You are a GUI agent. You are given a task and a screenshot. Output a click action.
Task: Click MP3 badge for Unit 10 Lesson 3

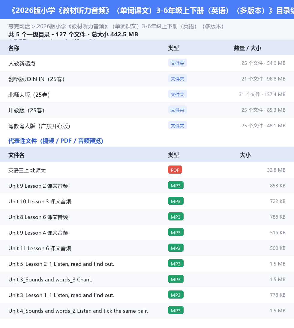176,201
